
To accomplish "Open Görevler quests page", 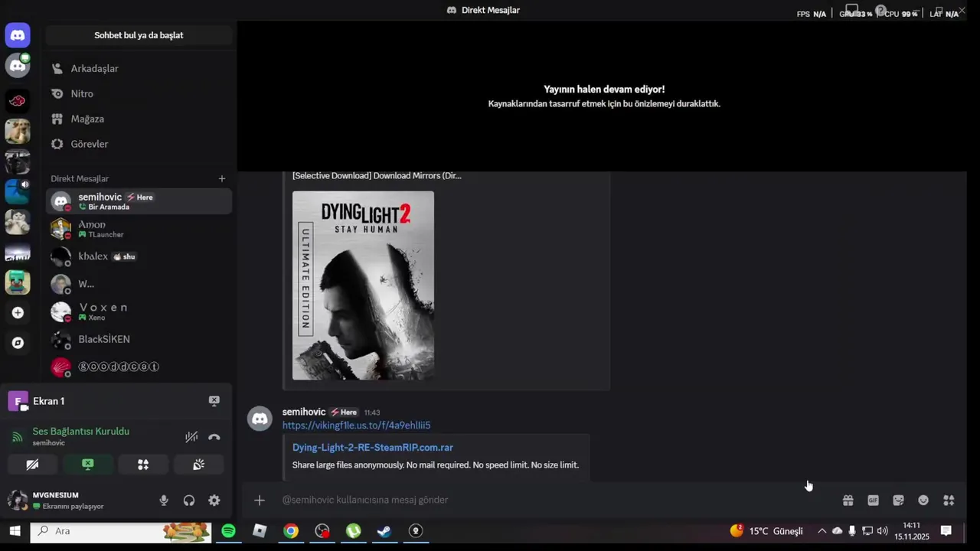I will (x=139, y=144).
